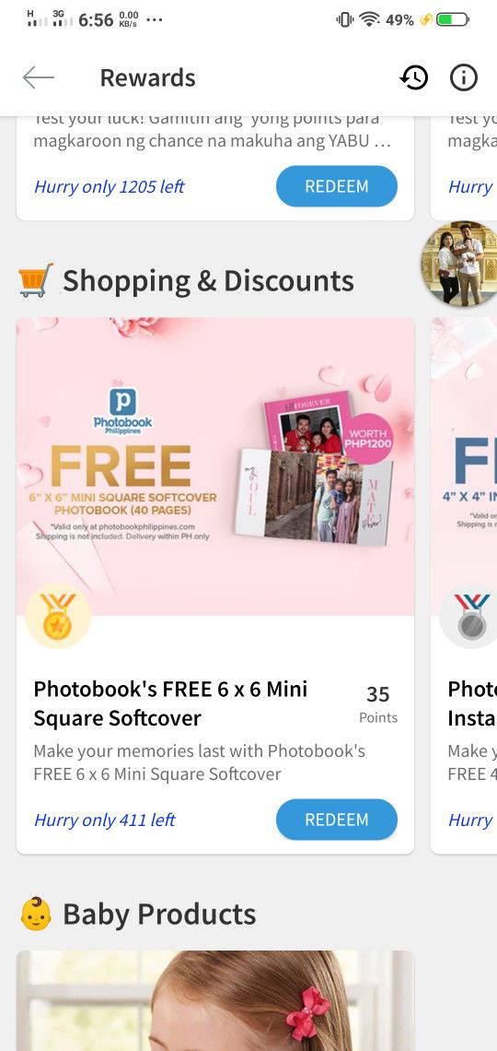Open the floating family photo bubble
Image resolution: width=497 pixels, height=1051 pixels.
point(460,264)
